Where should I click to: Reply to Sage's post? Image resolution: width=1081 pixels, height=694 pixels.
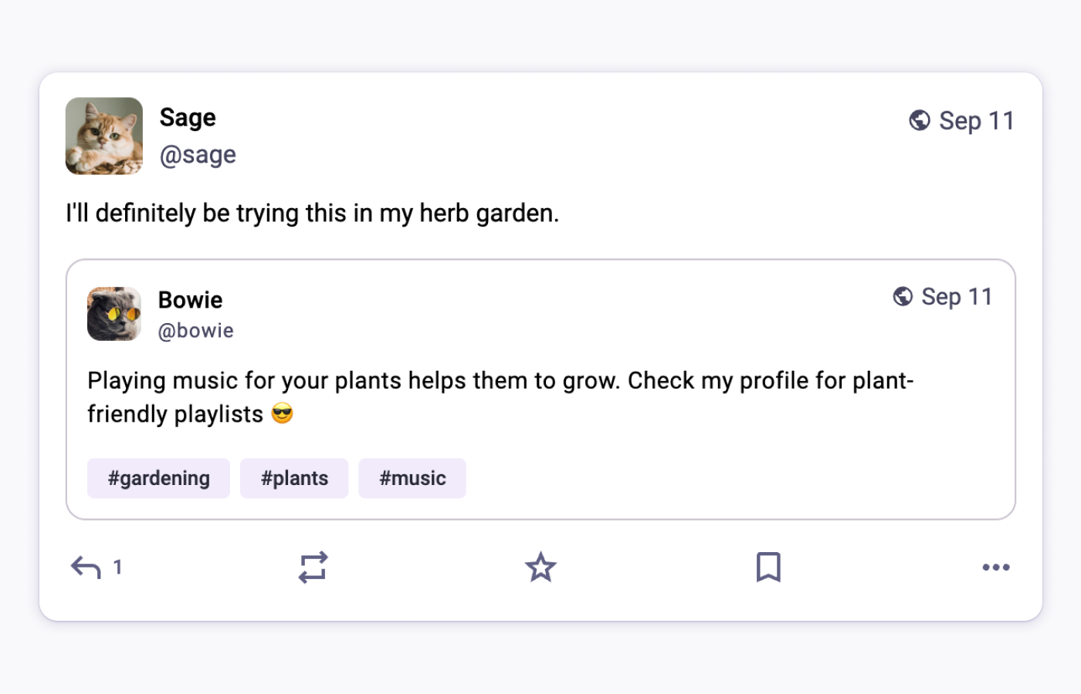pyautogui.click(x=85, y=567)
